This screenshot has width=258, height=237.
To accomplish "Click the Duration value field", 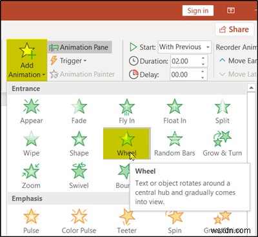I will (185, 61).
